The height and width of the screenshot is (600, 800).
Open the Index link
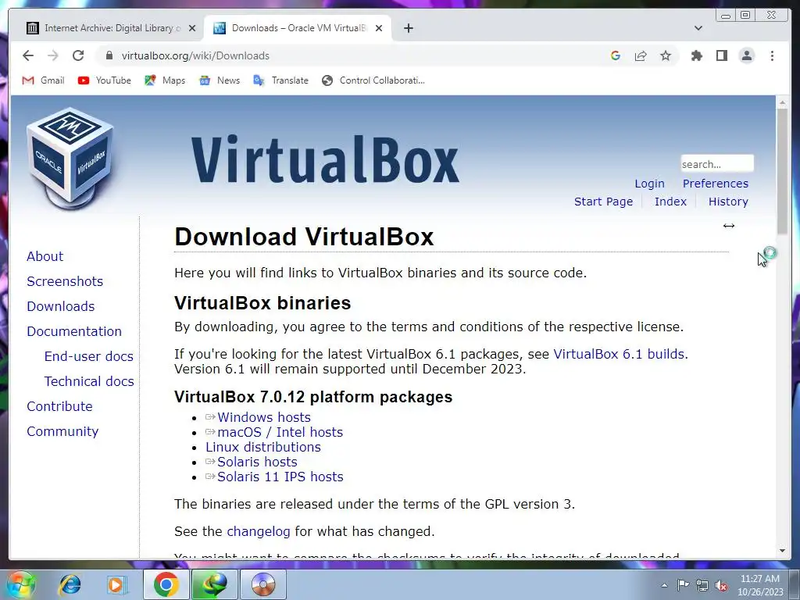(x=670, y=202)
